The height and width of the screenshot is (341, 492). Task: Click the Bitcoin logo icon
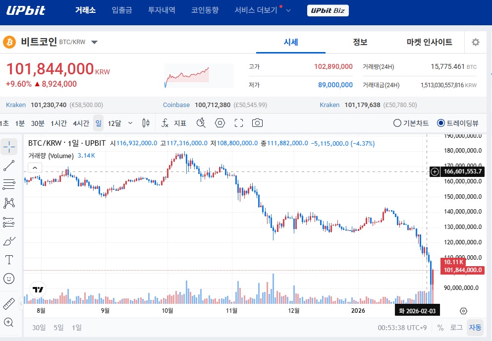9,42
